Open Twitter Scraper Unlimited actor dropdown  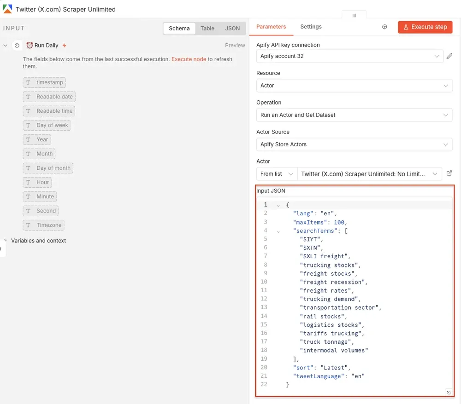point(369,173)
